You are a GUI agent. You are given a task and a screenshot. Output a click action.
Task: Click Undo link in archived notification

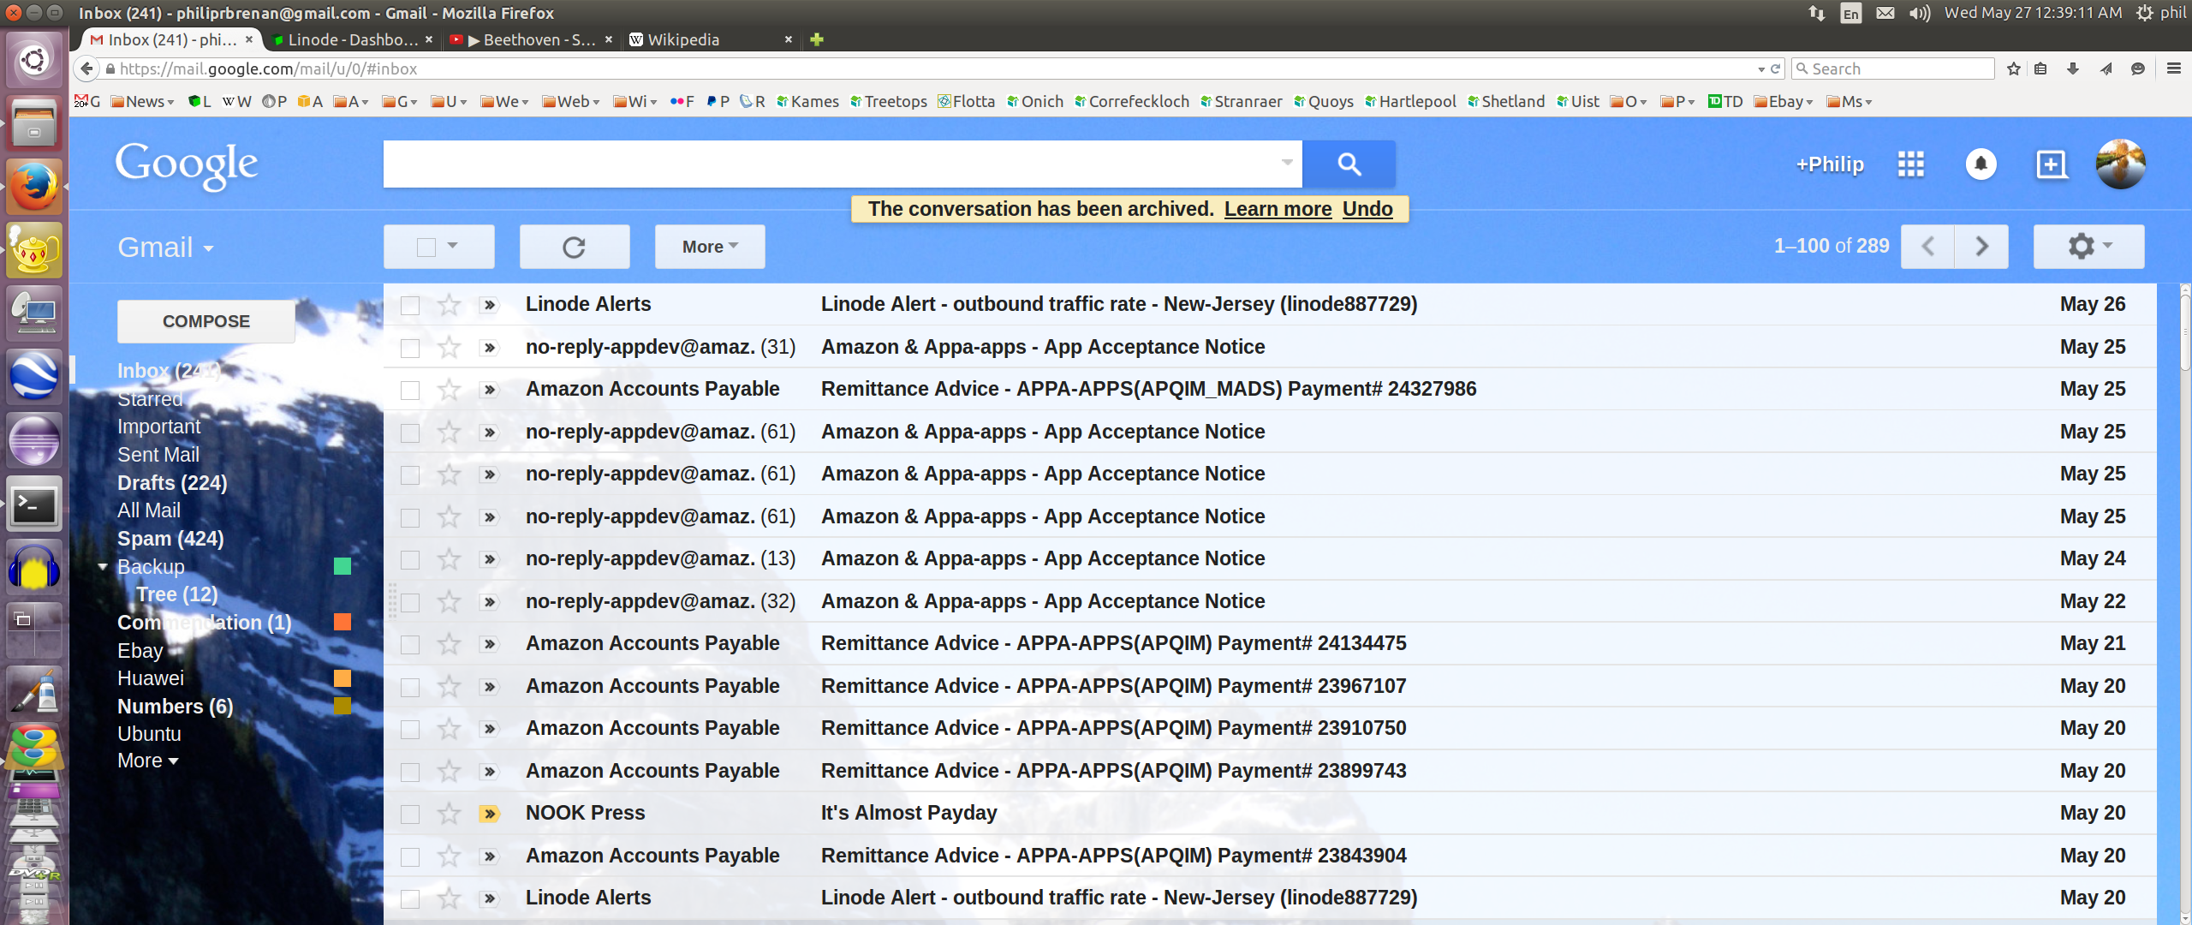coord(1367,209)
